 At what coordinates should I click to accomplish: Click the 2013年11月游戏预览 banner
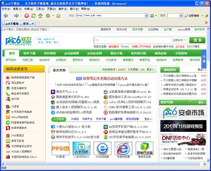183,126
